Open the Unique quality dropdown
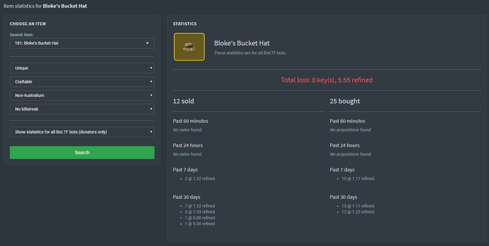Viewport: 489px width, 246px height. coord(82,68)
